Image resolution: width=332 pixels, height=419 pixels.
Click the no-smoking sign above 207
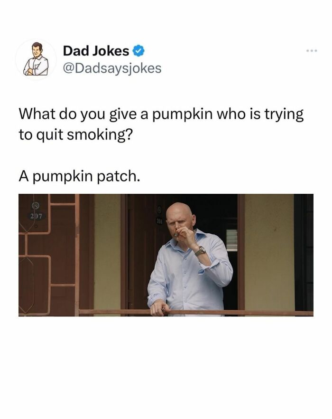coord(36,206)
